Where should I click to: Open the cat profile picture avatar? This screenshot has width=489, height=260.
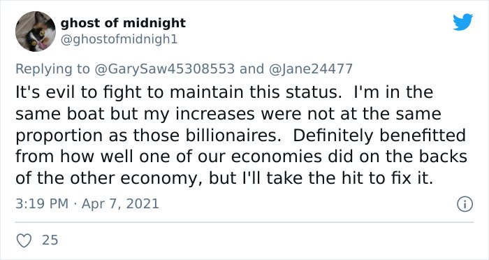tap(35, 31)
